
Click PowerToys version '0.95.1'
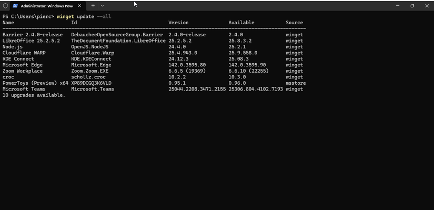[177, 83]
